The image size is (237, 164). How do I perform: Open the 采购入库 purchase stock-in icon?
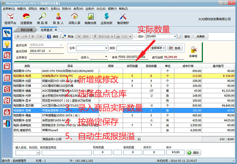point(74,19)
